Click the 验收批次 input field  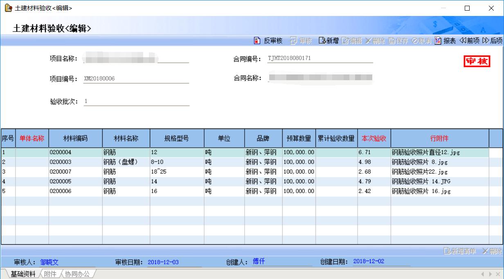click(x=136, y=101)
